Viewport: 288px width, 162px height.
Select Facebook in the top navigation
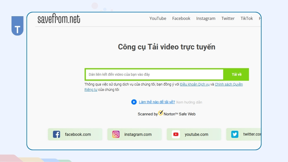click(181, 19)
